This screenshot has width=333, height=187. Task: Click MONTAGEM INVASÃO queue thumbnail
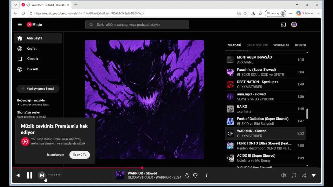pos(230,60)
